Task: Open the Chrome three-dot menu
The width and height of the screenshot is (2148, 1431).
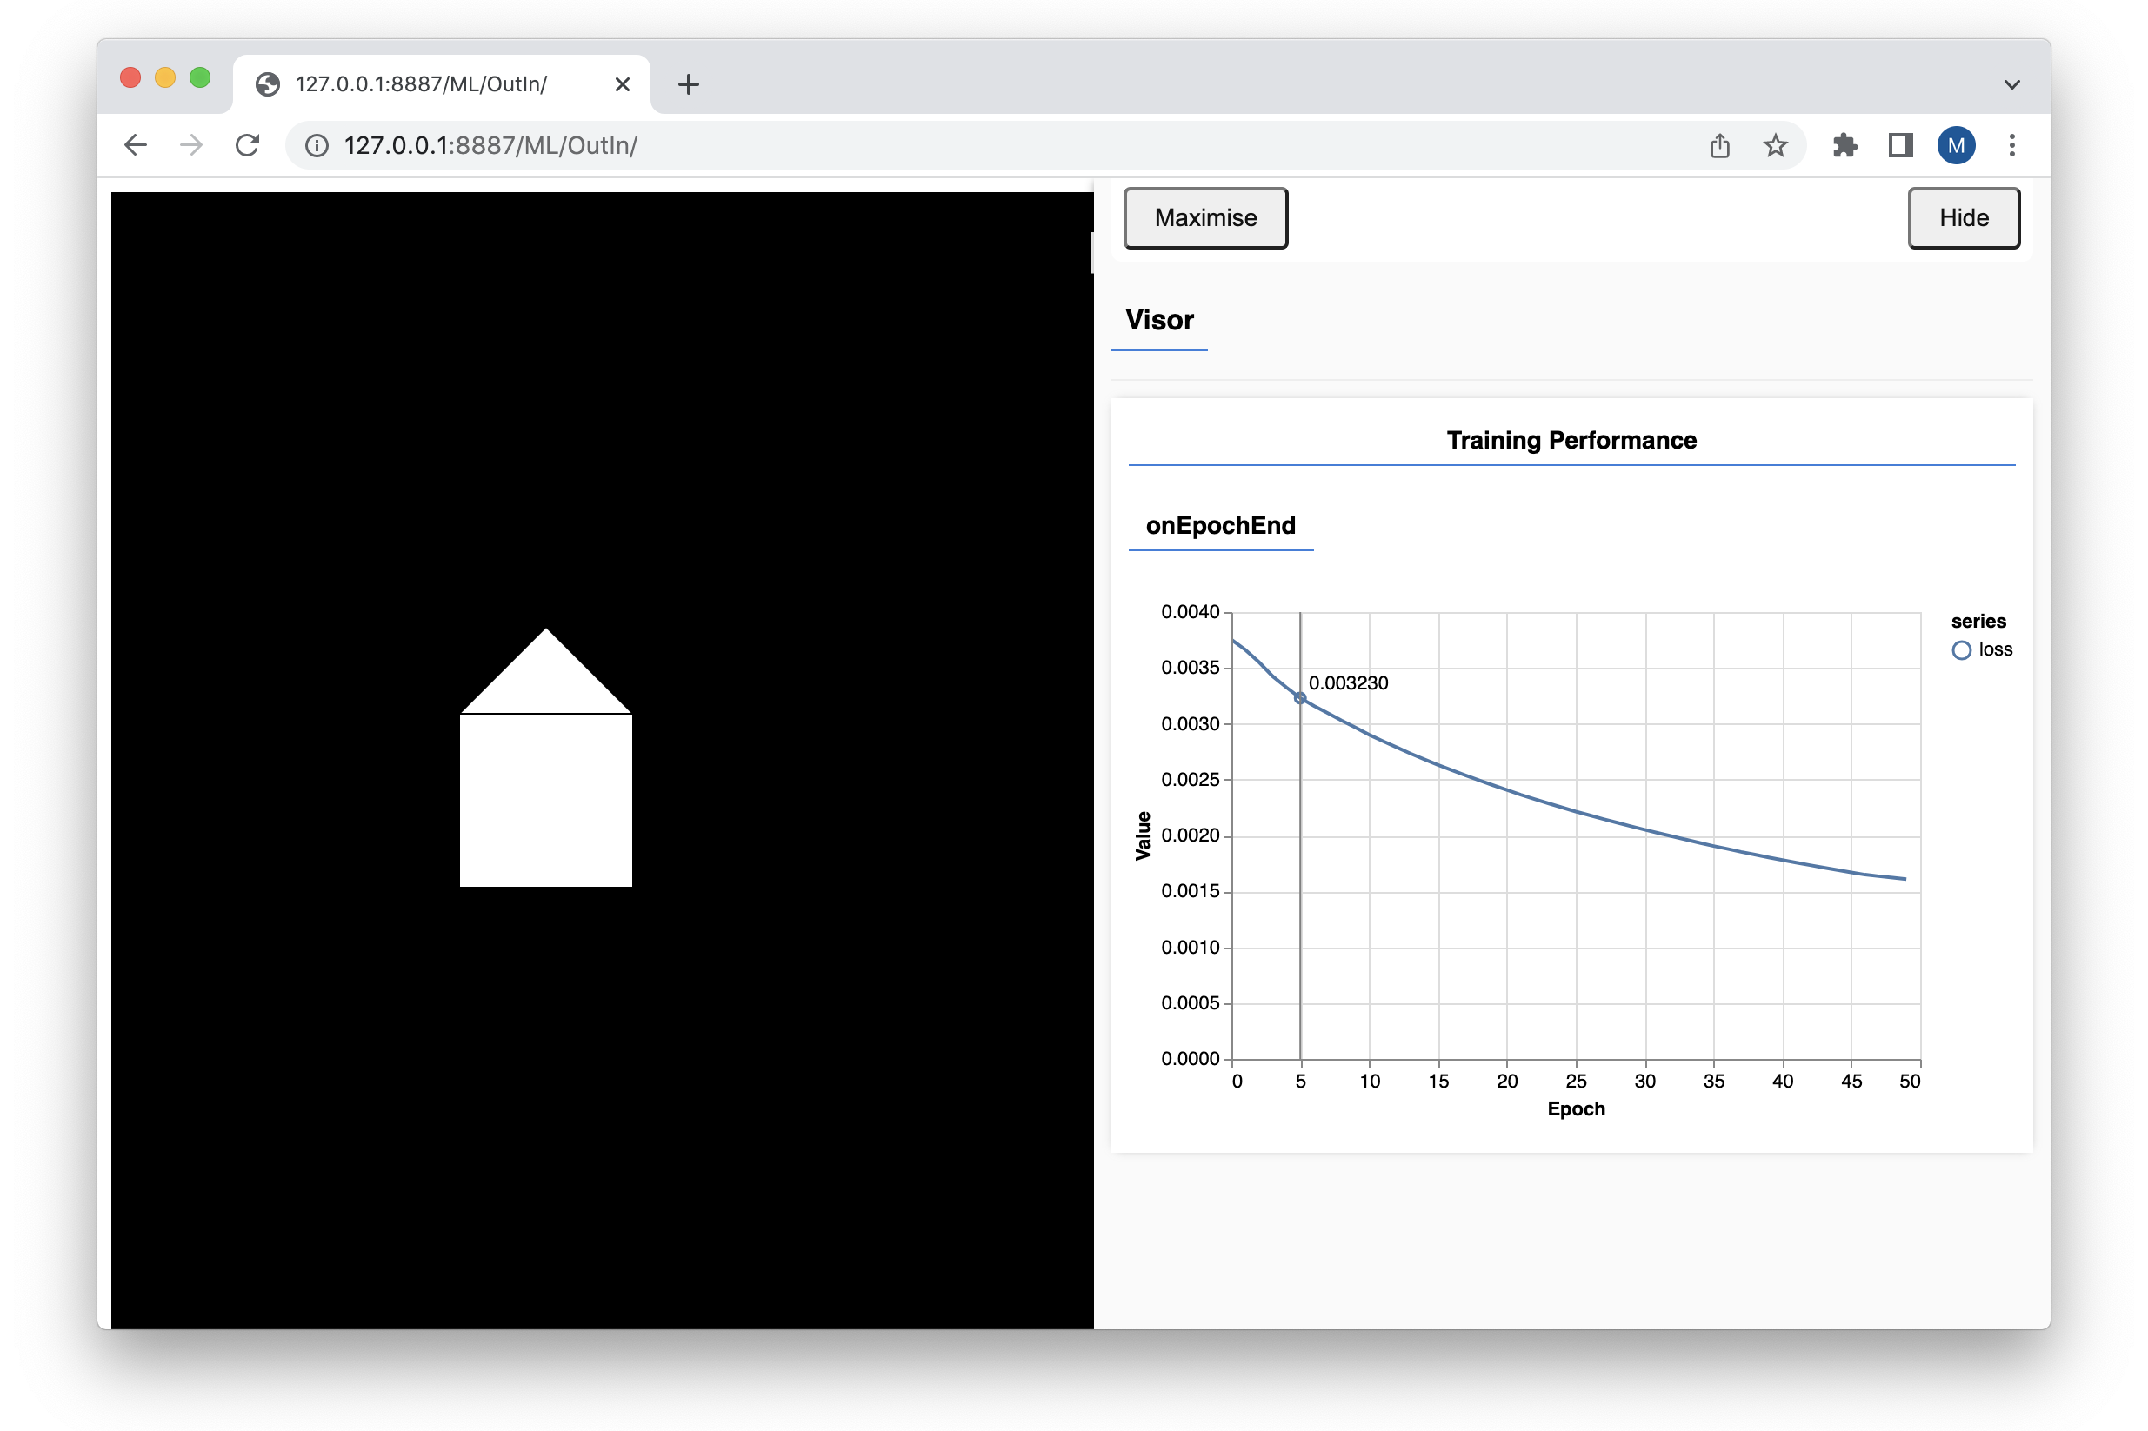Action: coord(2011,146)
